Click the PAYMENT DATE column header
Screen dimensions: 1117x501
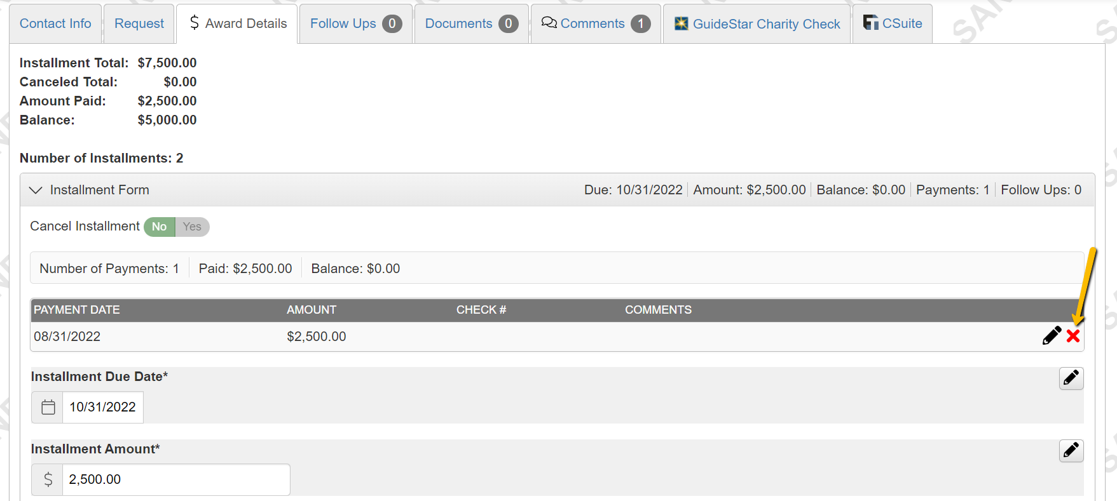point(77,310)
